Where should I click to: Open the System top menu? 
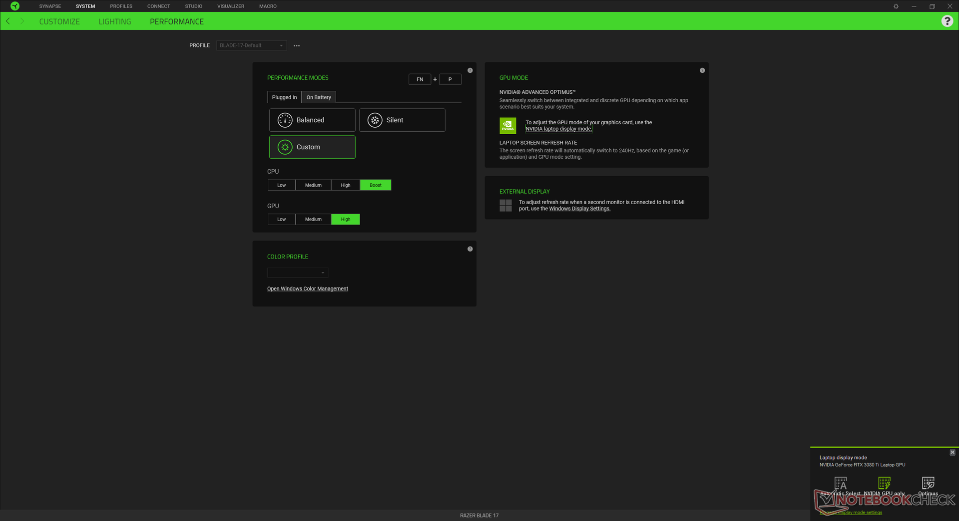(x=85, y=6)
